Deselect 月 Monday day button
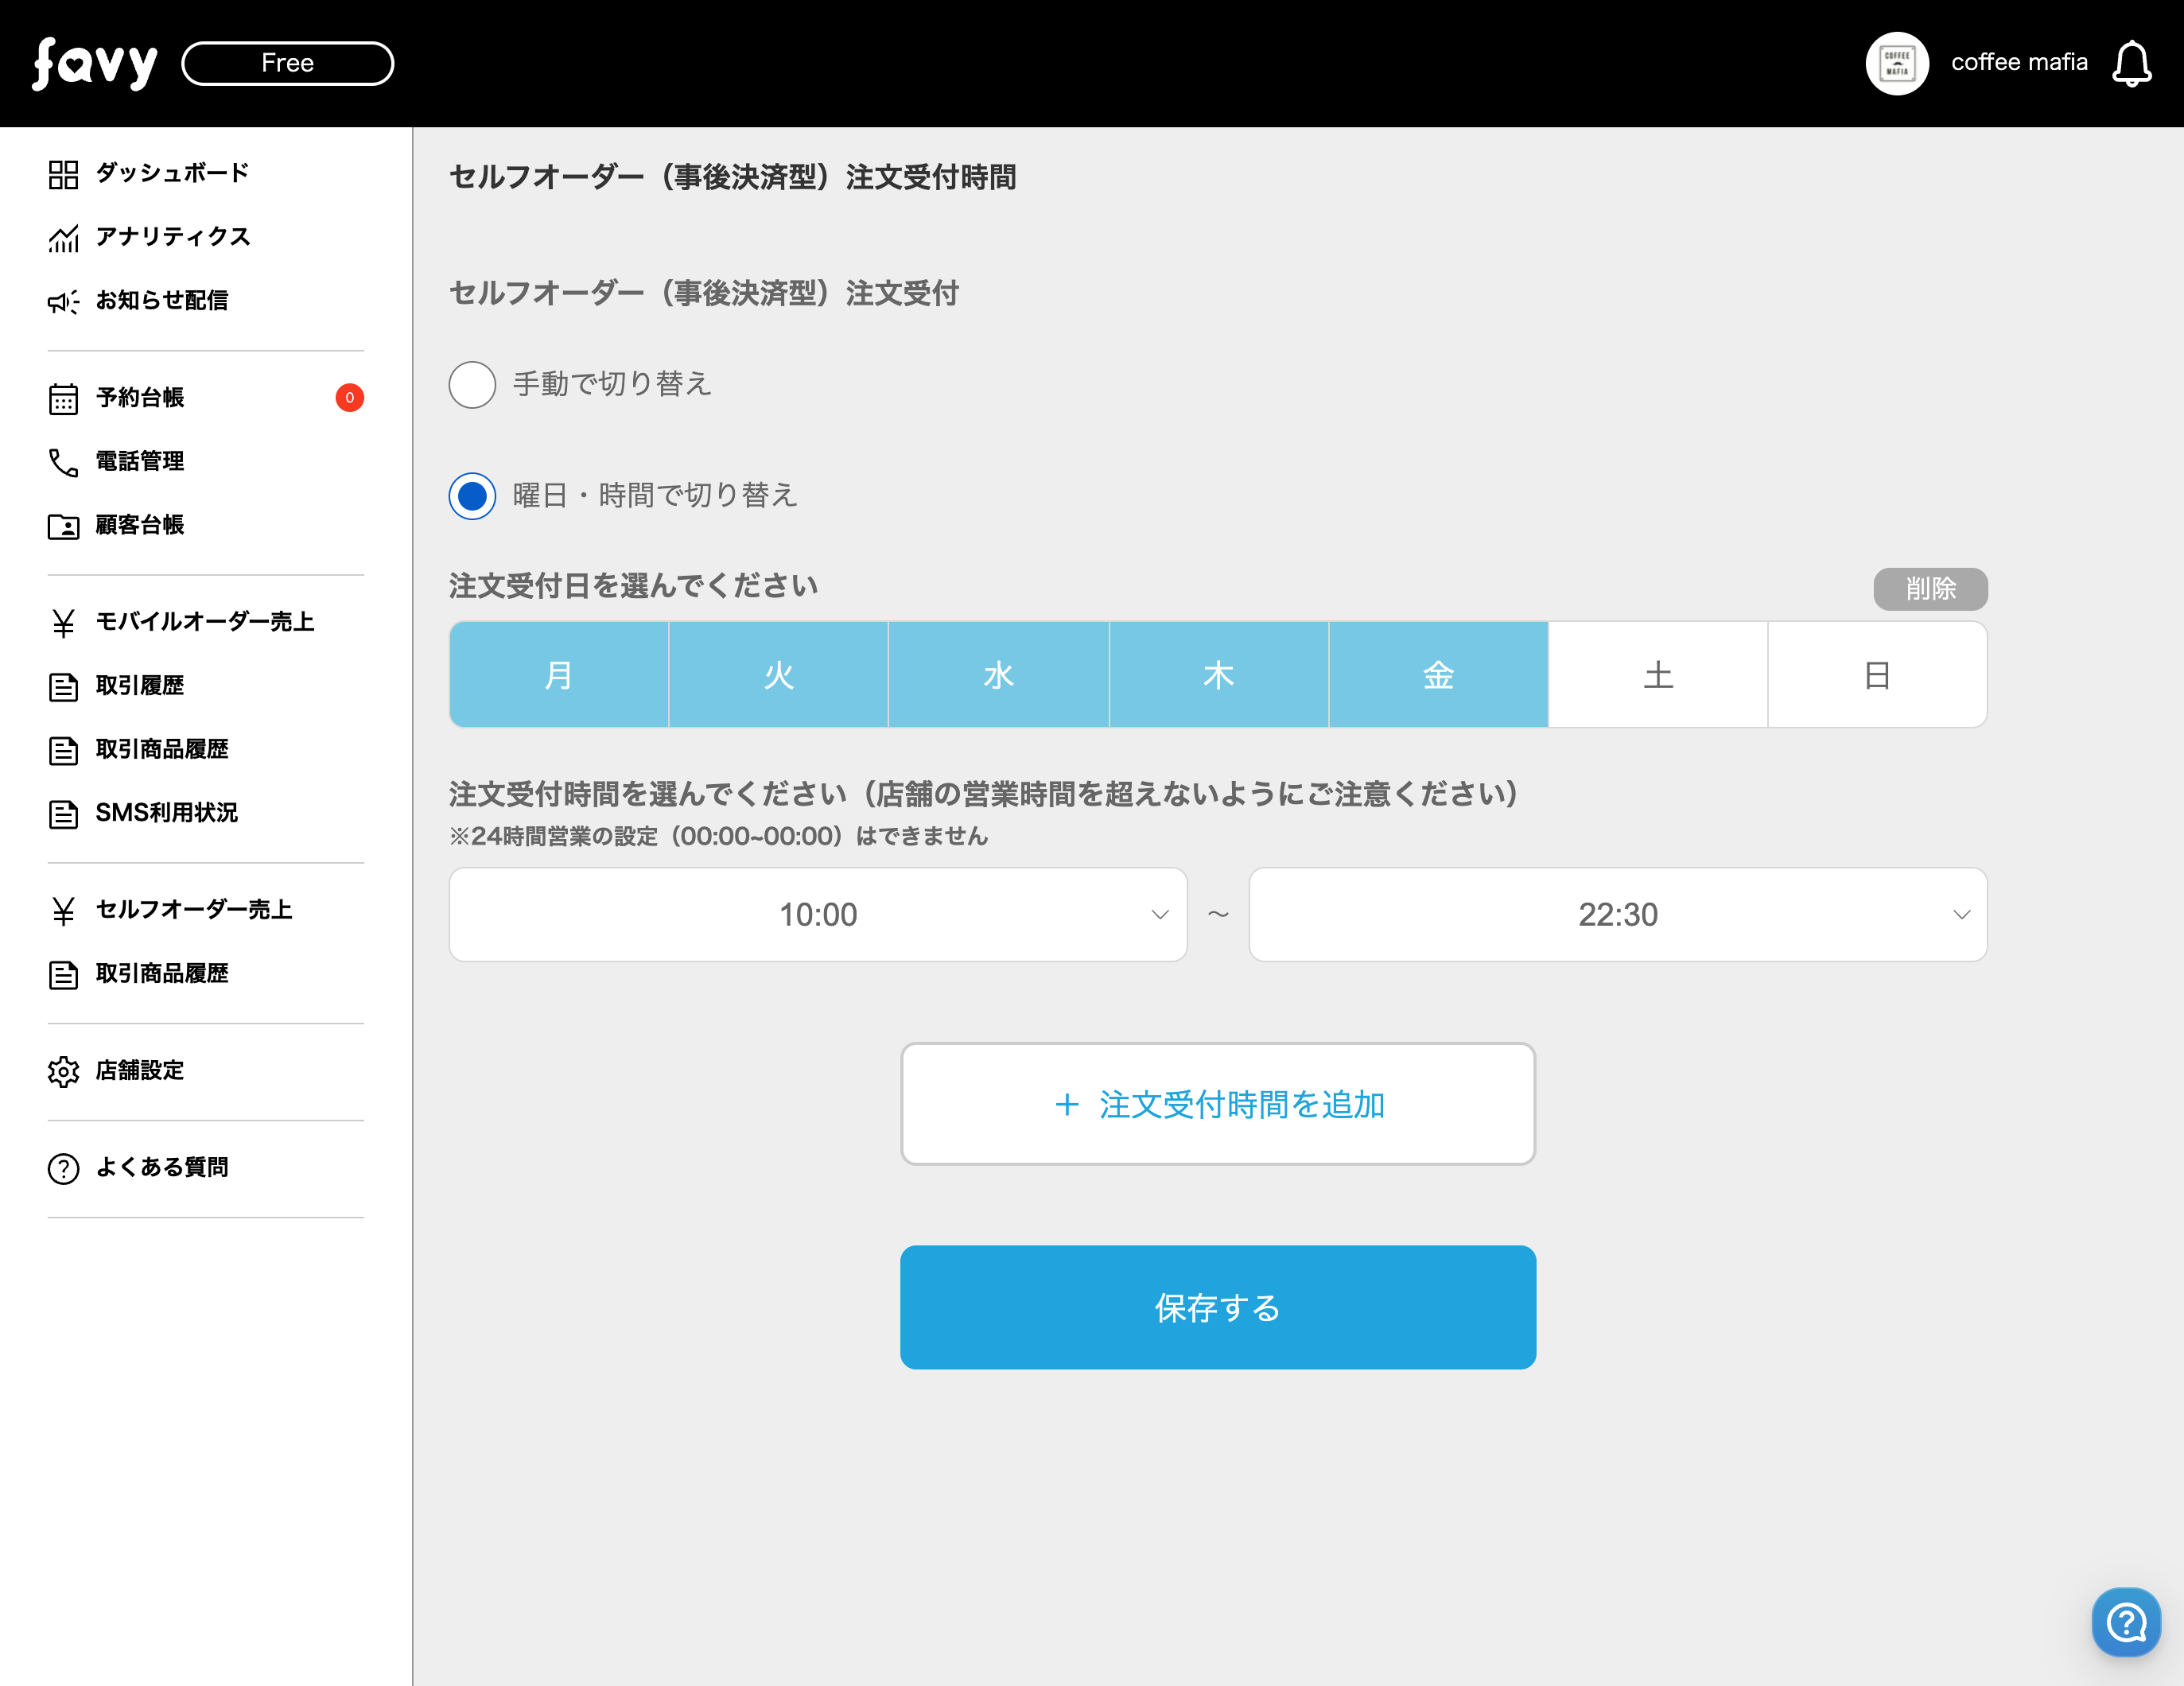Image resolution: width=2184 pixels, height=1686 pixels. pyautogui.click(x=559, y=675)
